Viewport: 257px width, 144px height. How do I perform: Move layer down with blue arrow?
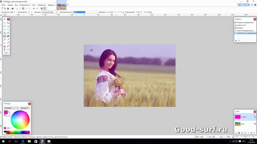point(251,133)
